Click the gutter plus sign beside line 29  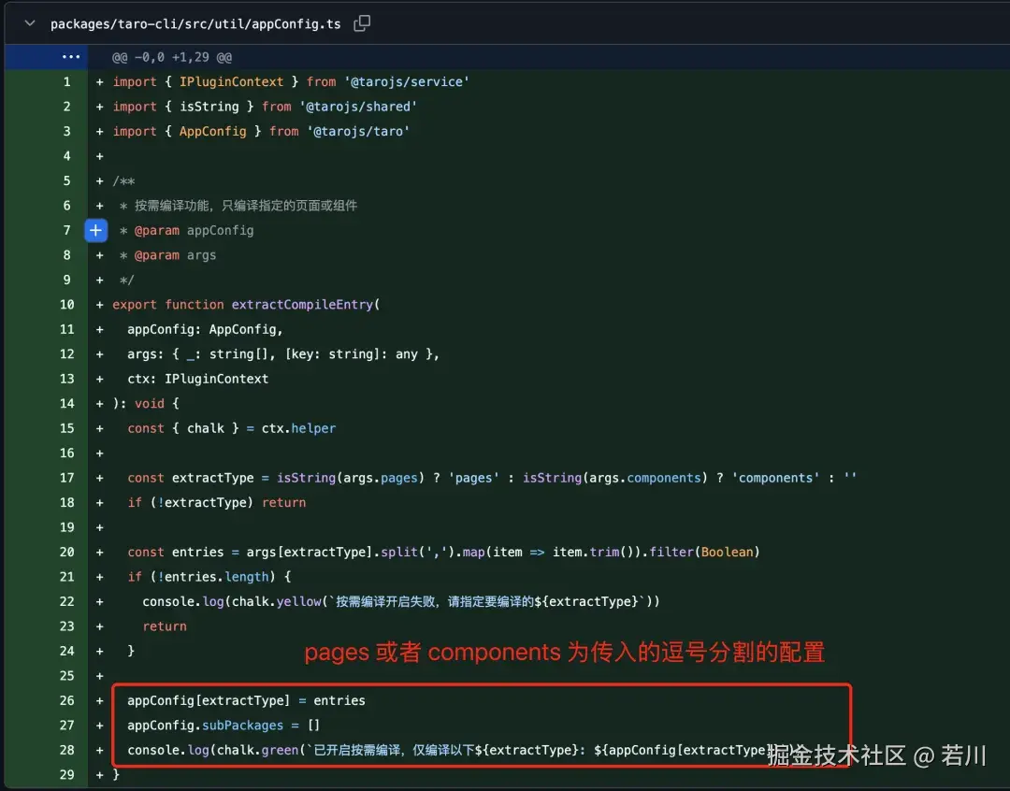click(98, 775)
